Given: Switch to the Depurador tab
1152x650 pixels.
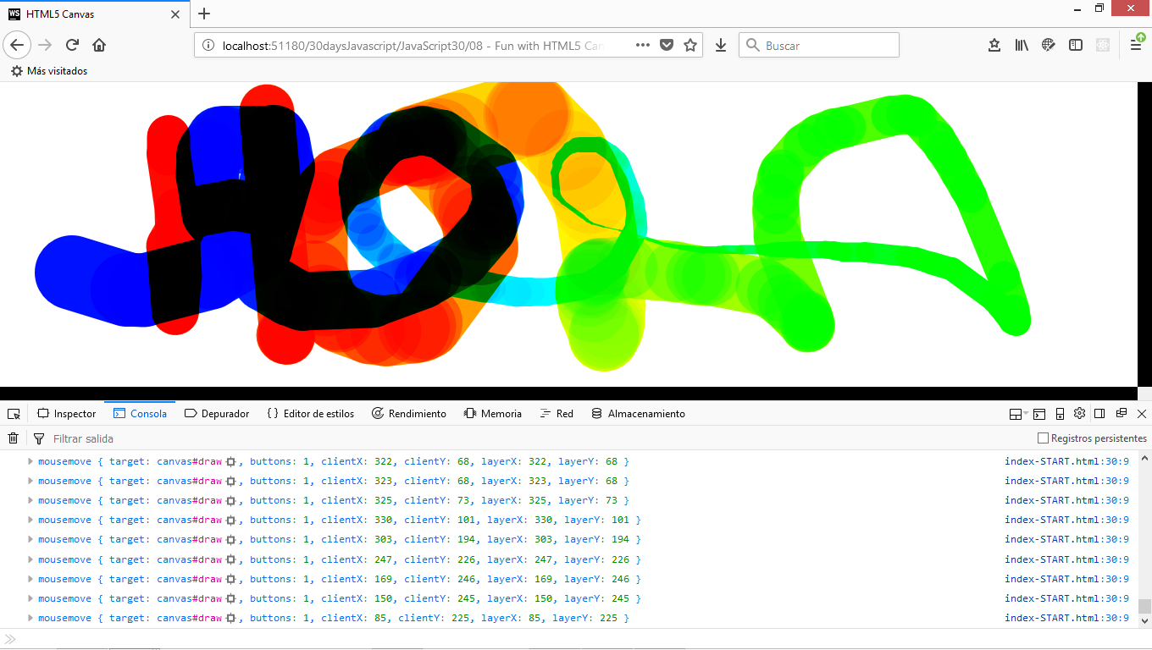Looking at the screenshot, I should tap(217, 414).
